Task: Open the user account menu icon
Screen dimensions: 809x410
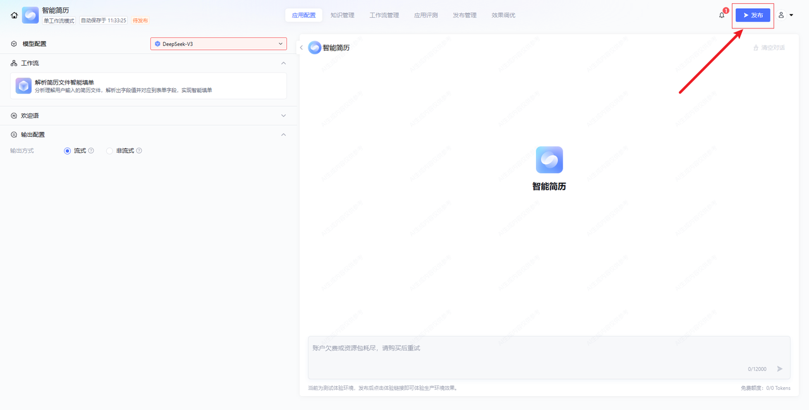Action: 781,15
